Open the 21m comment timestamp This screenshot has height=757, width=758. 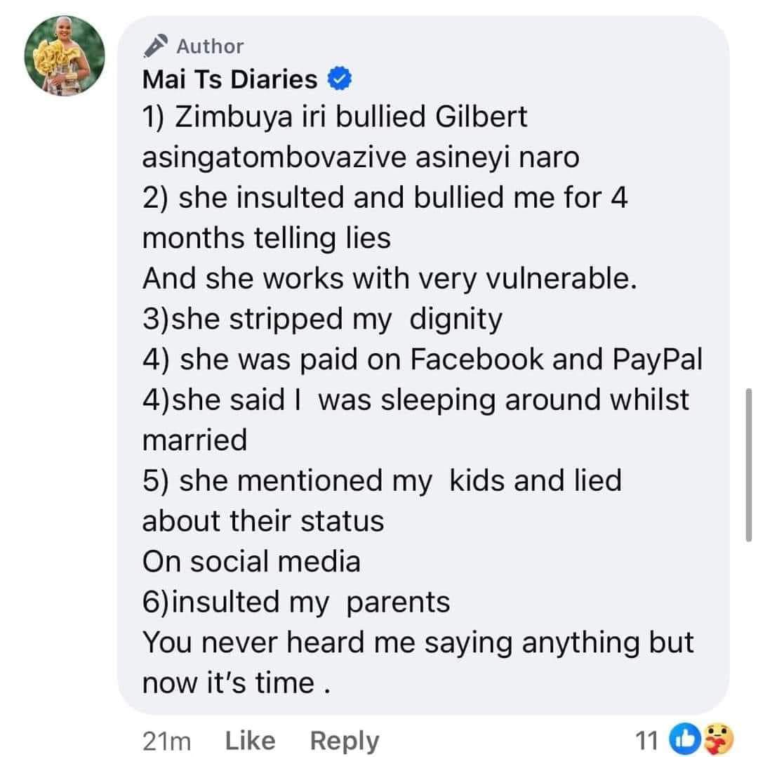[x=167, y=741]
